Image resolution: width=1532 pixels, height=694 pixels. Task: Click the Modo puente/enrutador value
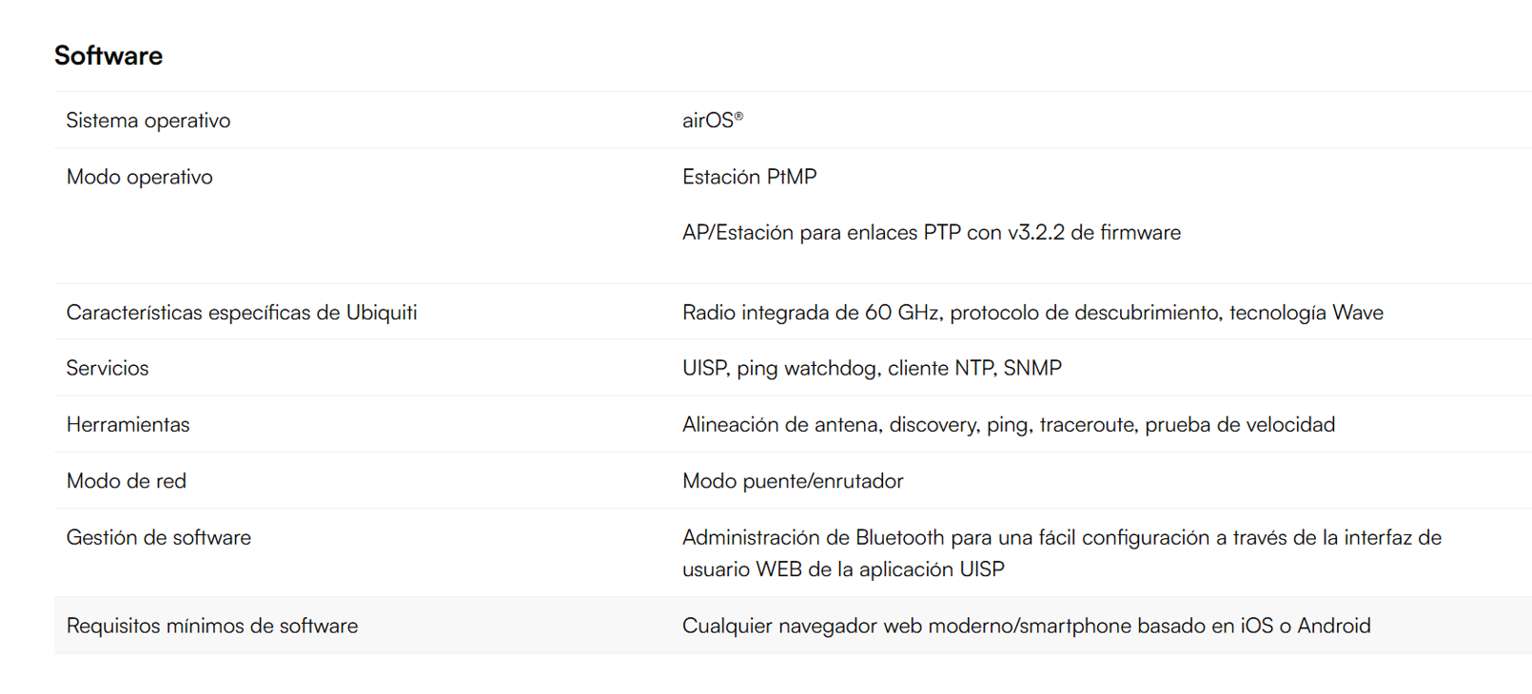click(793, 481)
